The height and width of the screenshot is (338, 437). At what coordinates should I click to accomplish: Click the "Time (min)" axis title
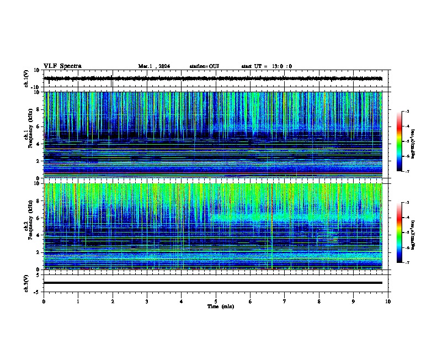pos(221,307)
